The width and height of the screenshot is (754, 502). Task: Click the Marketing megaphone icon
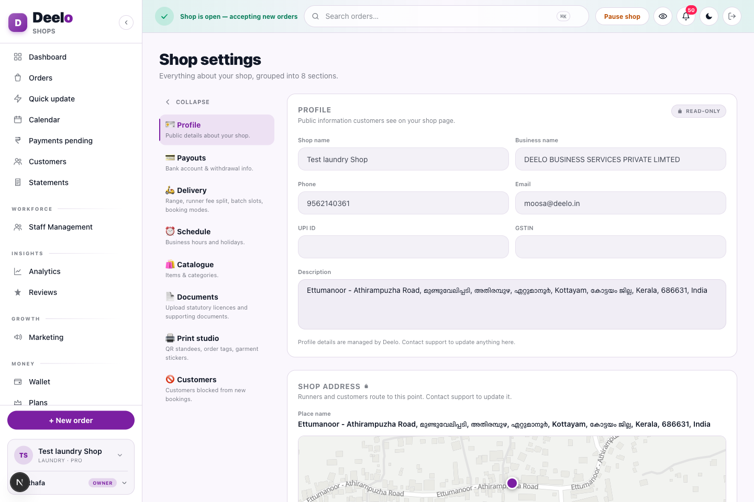[x=18, y=337]
